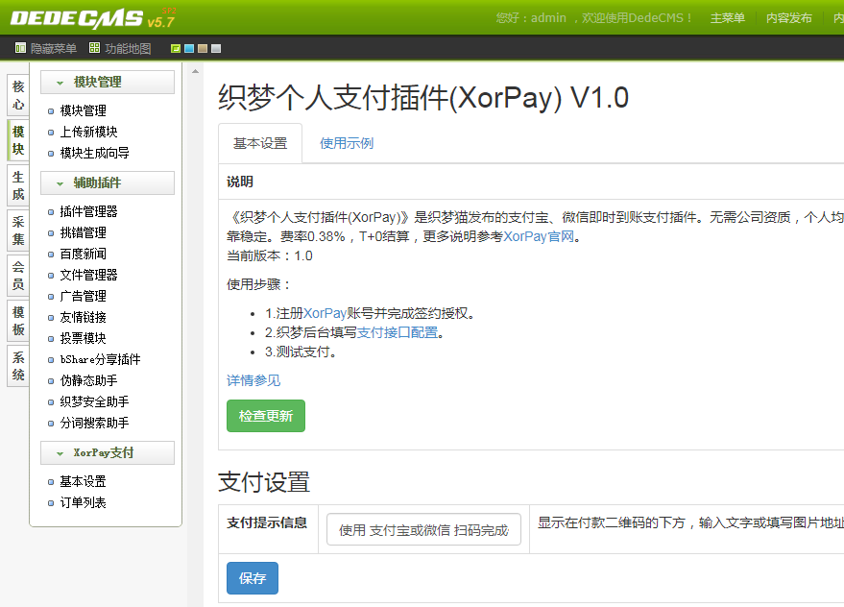The height and width of the screenshot is (607, 844).
Task: Collapse the 辅助插件 section header
Action: [108, 183]
